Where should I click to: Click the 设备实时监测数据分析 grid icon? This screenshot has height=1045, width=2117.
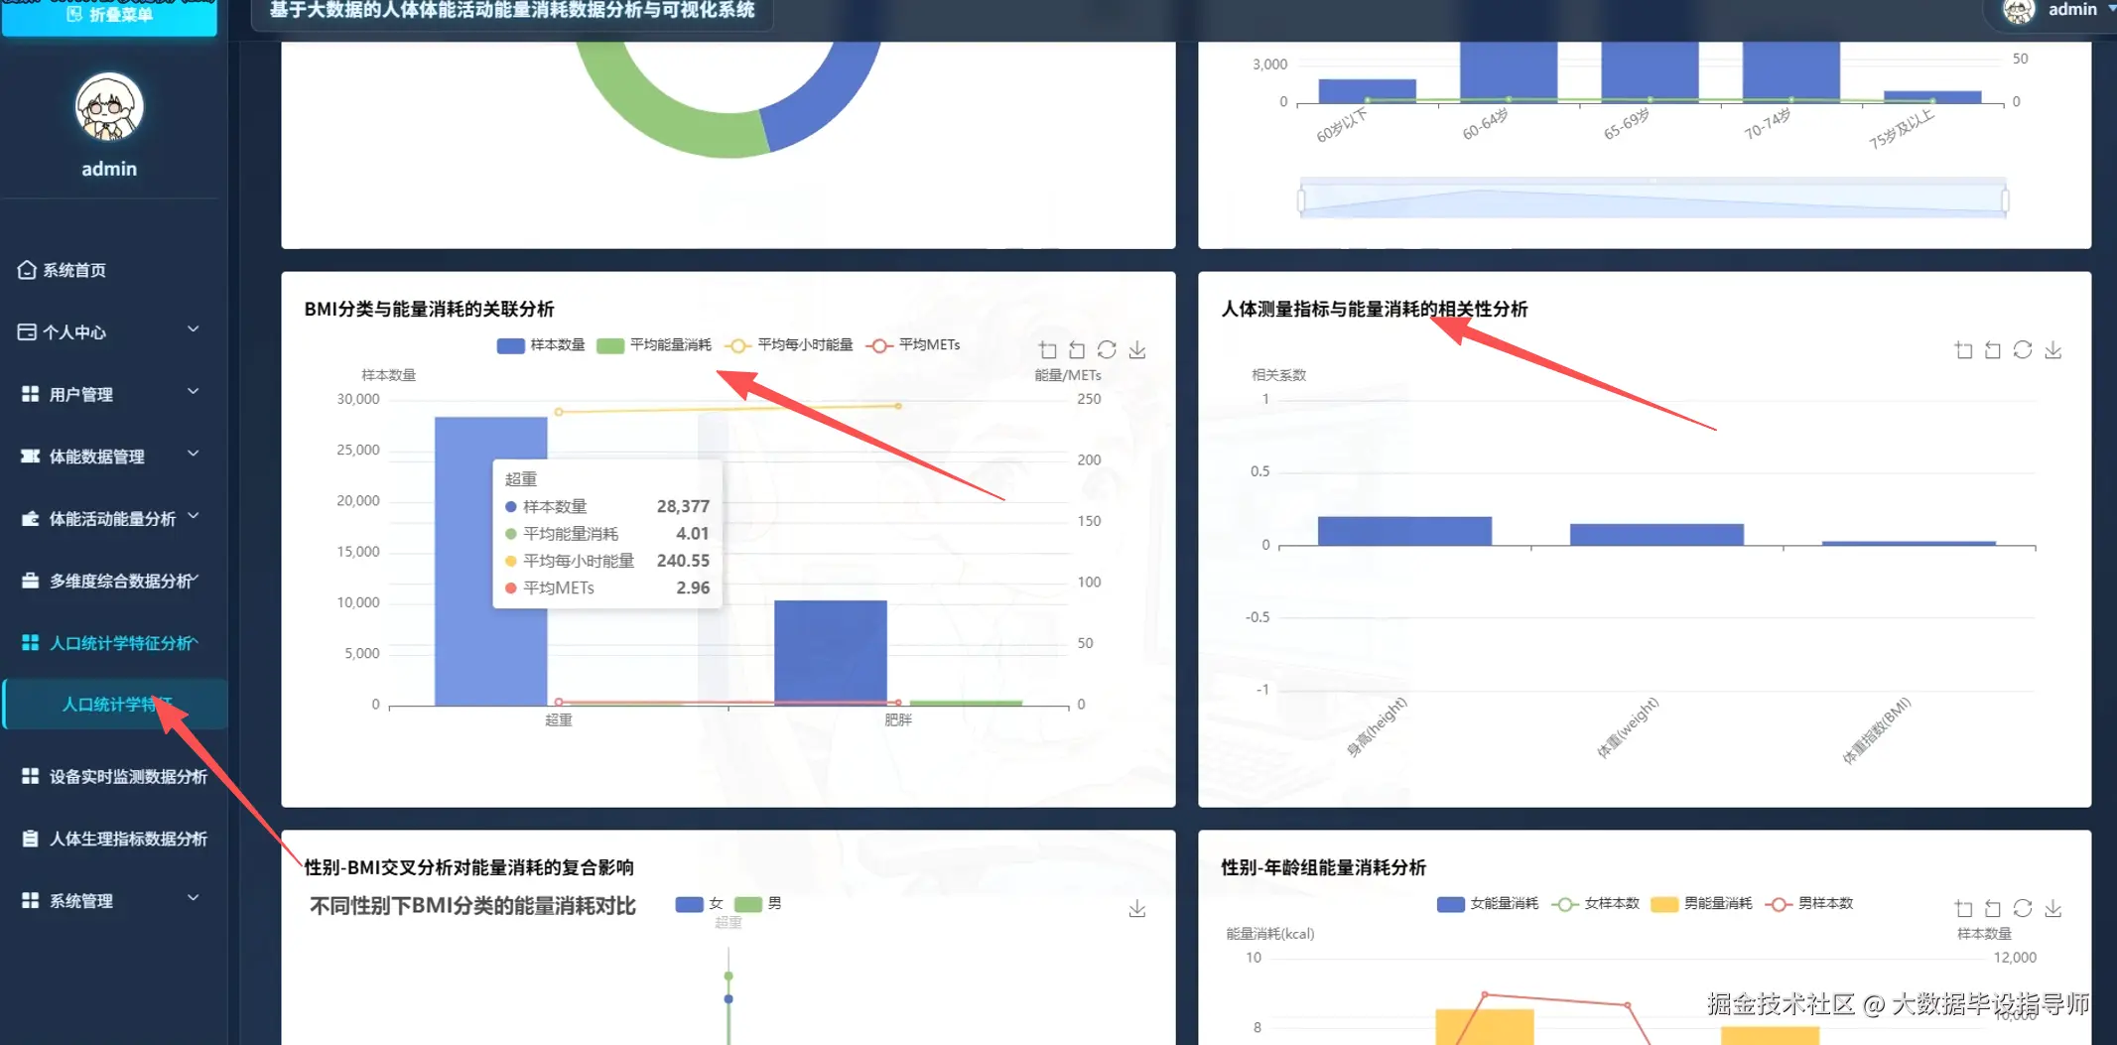coord(30,776)
